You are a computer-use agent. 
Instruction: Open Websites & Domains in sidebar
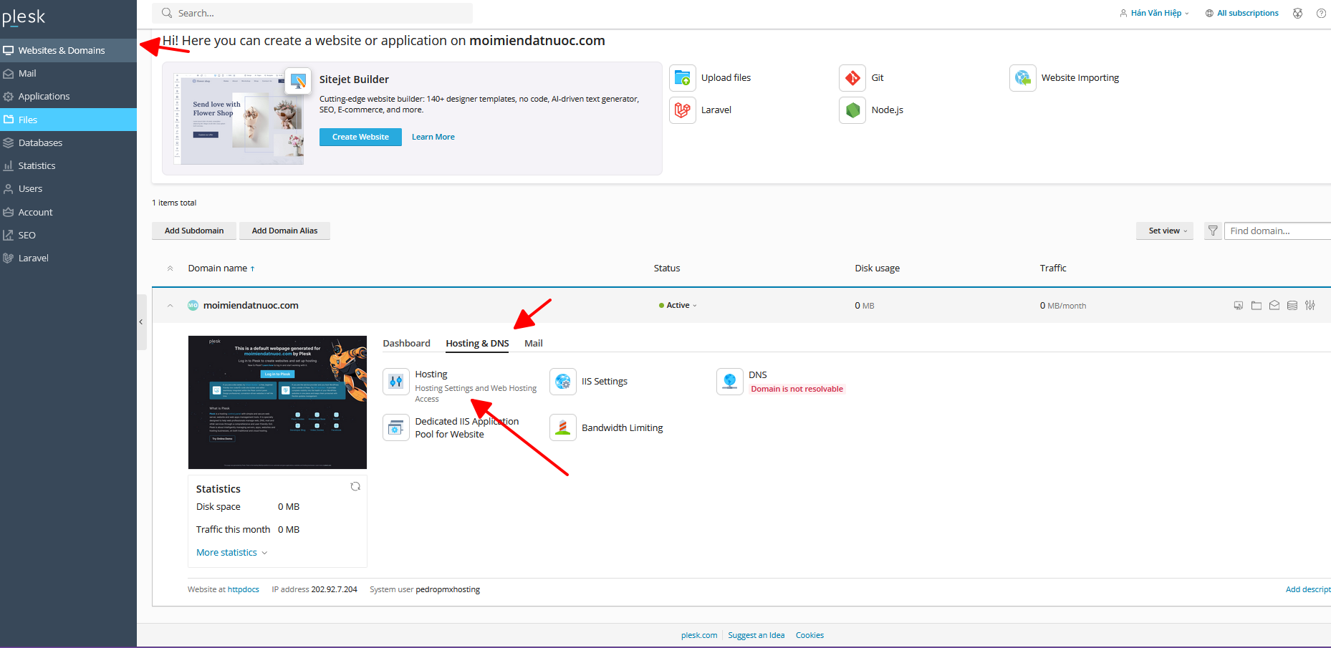coord(68,50)
